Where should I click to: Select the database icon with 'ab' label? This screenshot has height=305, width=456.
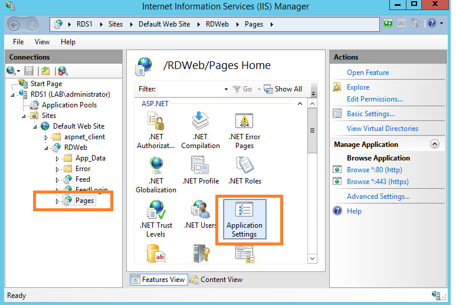156,254
